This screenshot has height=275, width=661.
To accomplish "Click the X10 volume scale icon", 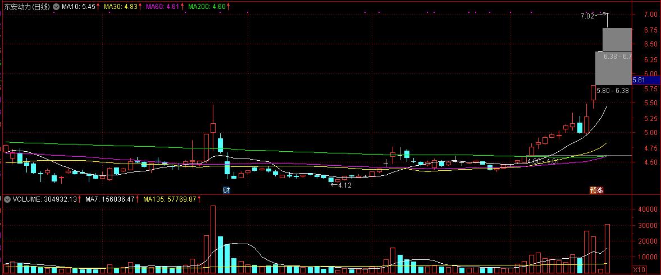I will pyautogui.click(x=639, y=269).
